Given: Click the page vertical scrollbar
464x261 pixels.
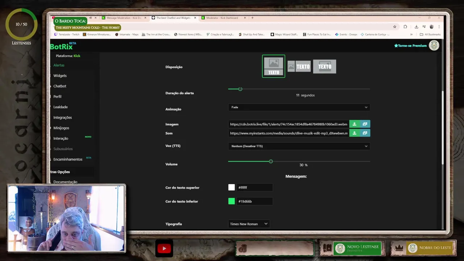Looking at the screenshot, I should tap(443, 127).
